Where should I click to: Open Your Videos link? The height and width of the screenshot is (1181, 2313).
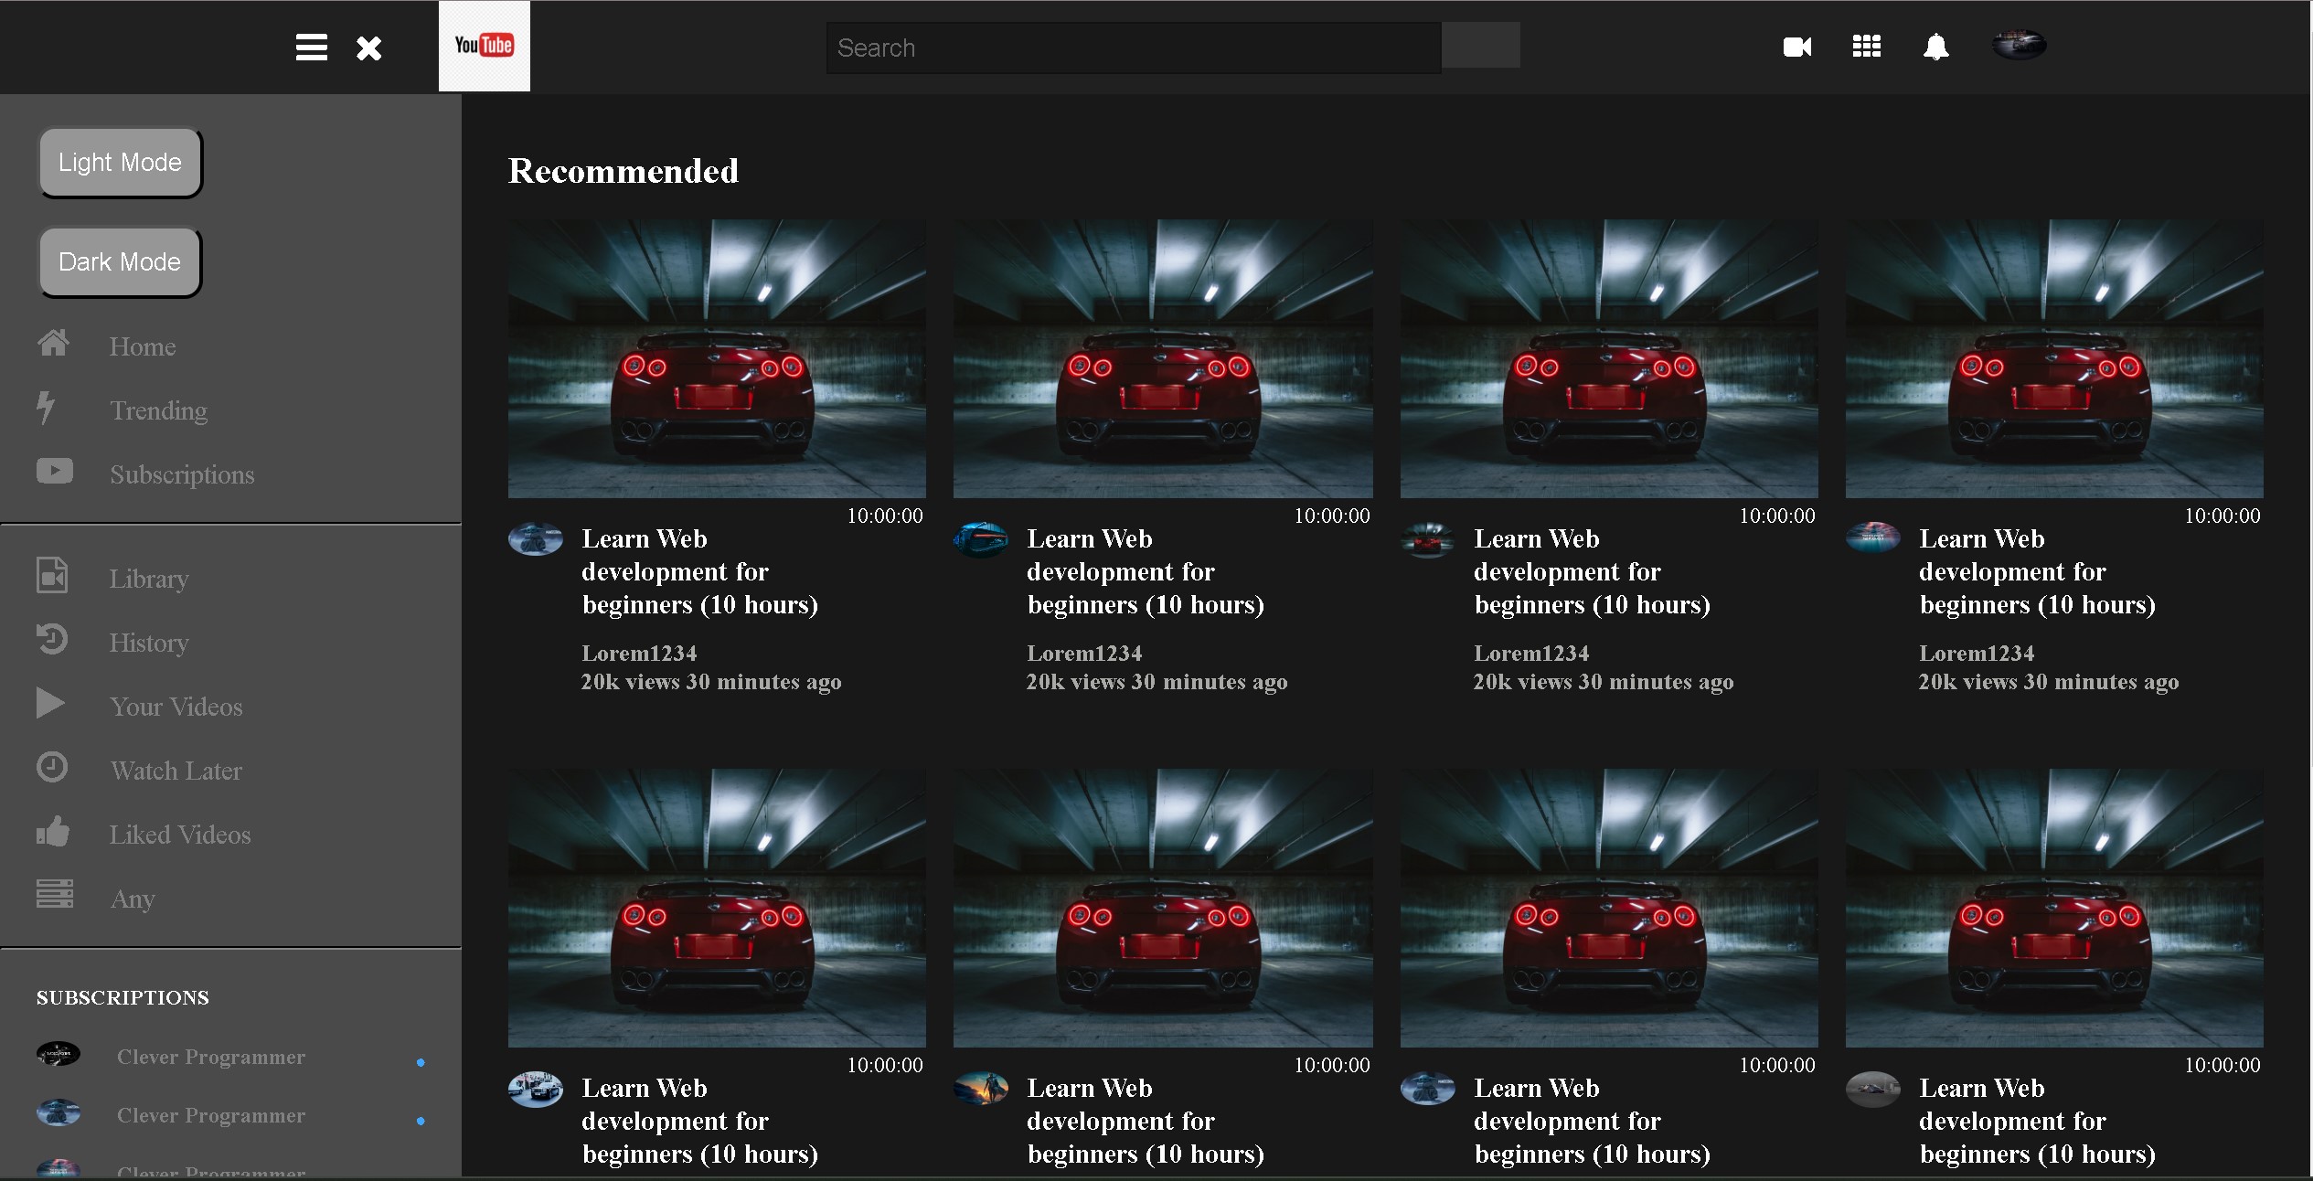pos(176,707)
